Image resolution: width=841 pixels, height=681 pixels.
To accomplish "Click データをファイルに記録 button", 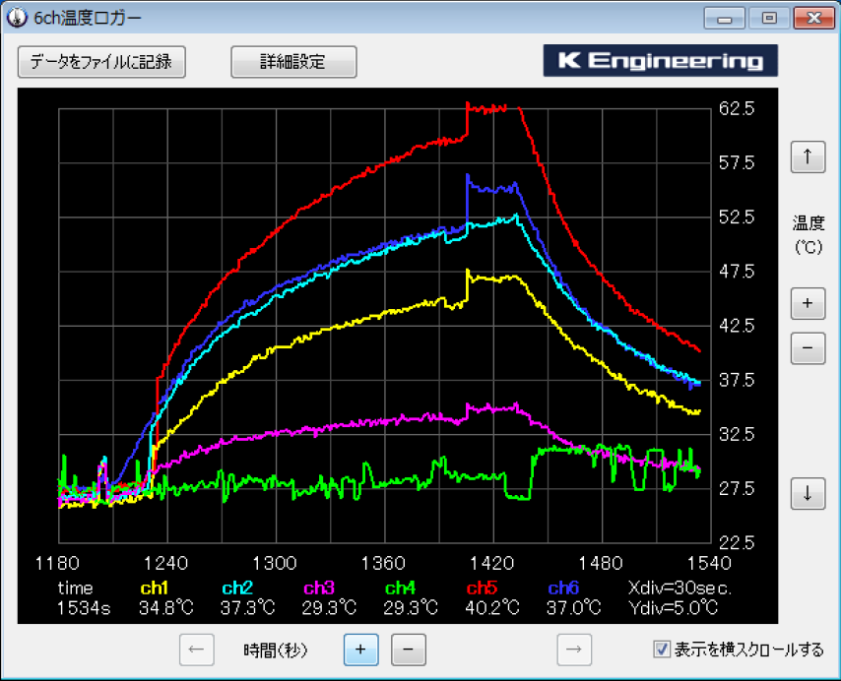I will tap(101, 61).
